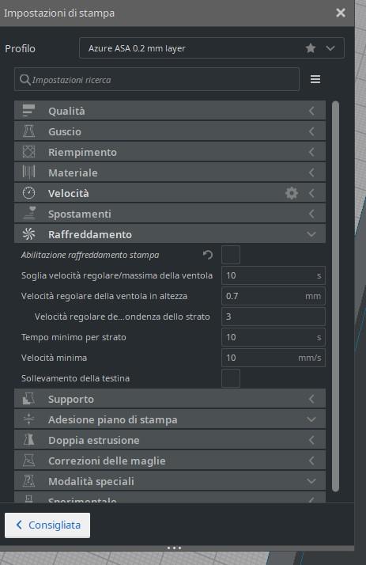
Task: Expand the Spostamenti section
Action: click(170, 214)
